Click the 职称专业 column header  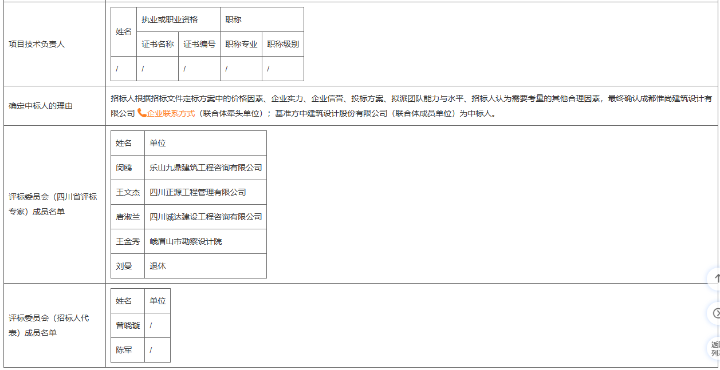241,44
